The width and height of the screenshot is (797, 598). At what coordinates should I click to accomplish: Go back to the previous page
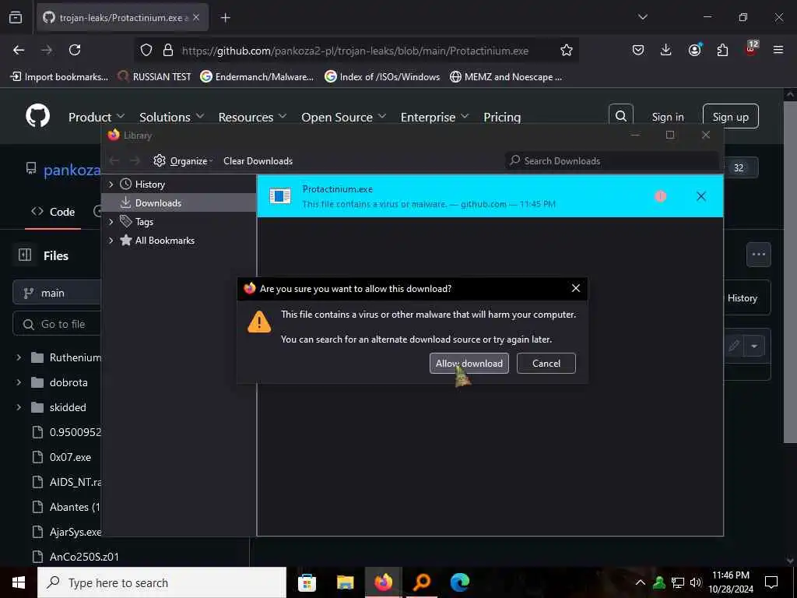click(19, 50)
